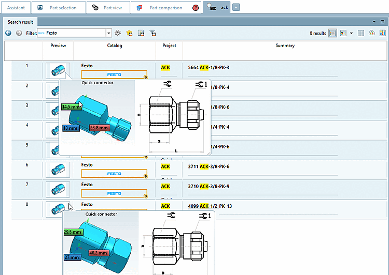Open filter settings gear icon
The height and width of the screenshot is (275, 389).
(x=118, y=33)
